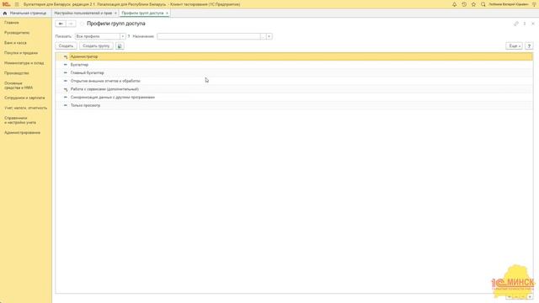Click the icon beside Администратор row

[66, 56]
